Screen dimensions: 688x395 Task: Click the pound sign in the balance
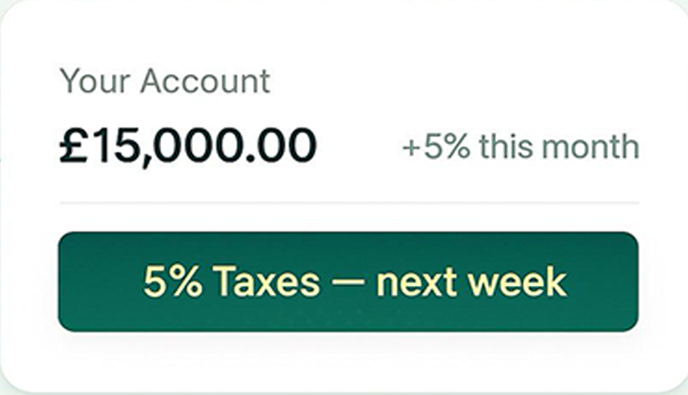(74, 146)
